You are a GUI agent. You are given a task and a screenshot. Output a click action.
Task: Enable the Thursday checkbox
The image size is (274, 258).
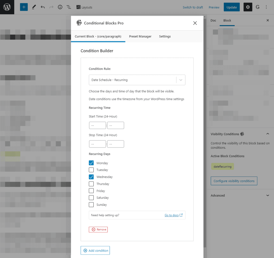[x=91, y=184]
